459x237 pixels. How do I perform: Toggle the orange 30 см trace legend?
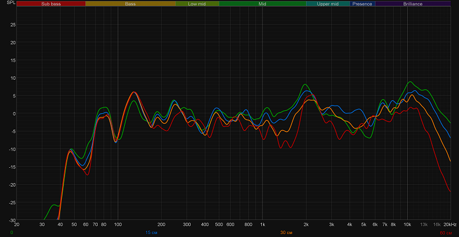point(286,233)
